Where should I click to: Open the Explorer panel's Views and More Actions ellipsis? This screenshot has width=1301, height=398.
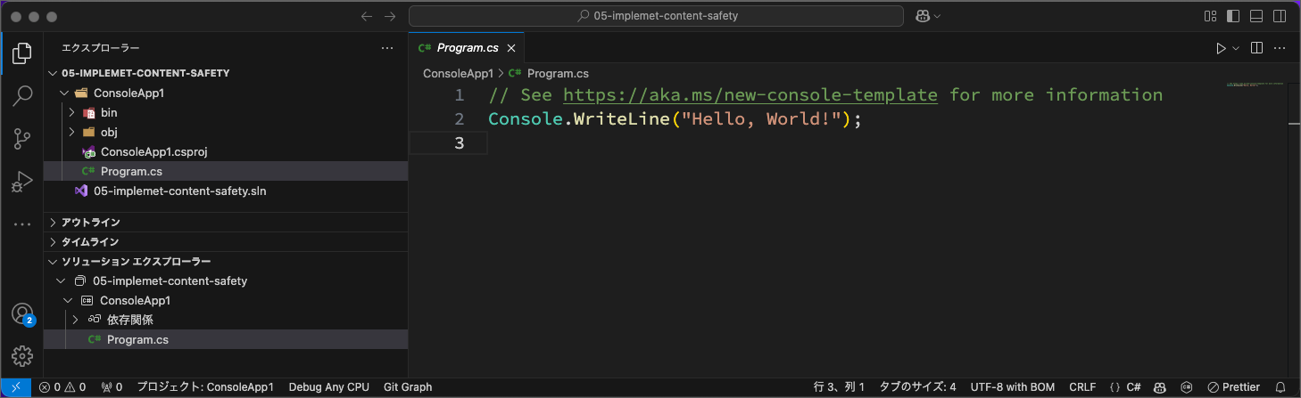coord(386,48)
